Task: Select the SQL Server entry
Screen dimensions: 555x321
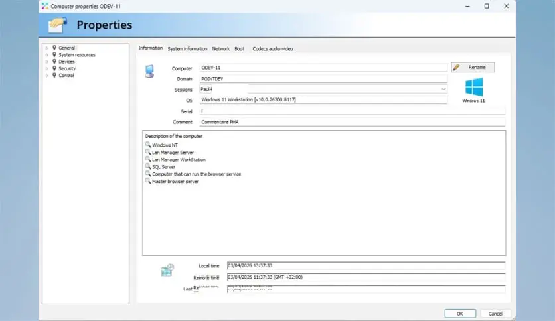Action: click(x=163, y=167)
